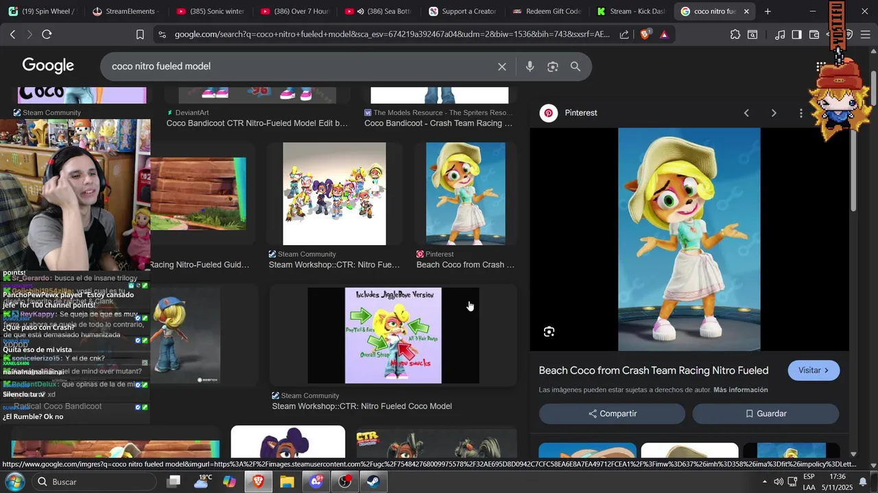Switch to the StreamElements tab
The image size is (878, 493).
pyautogui.click(x=126, y=11)
